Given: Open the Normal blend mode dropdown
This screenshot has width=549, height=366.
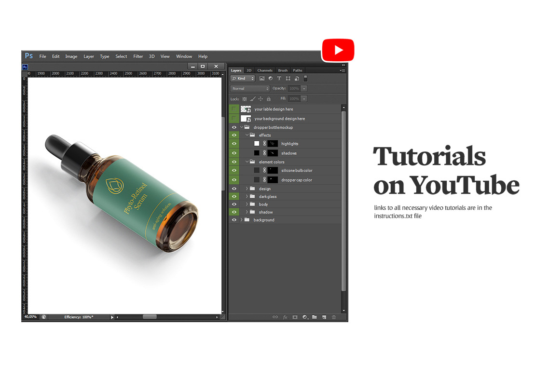Looking at the screenshot, I should click(250, 89).
